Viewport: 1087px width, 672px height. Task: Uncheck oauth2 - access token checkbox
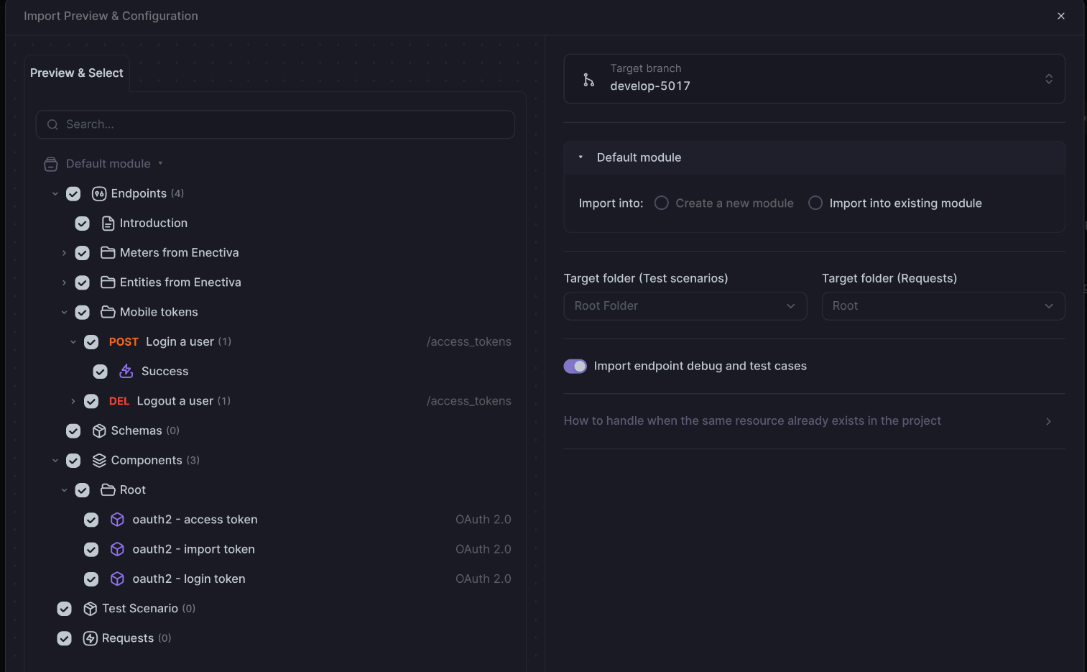pyautogui.click(x=91, y=520)
